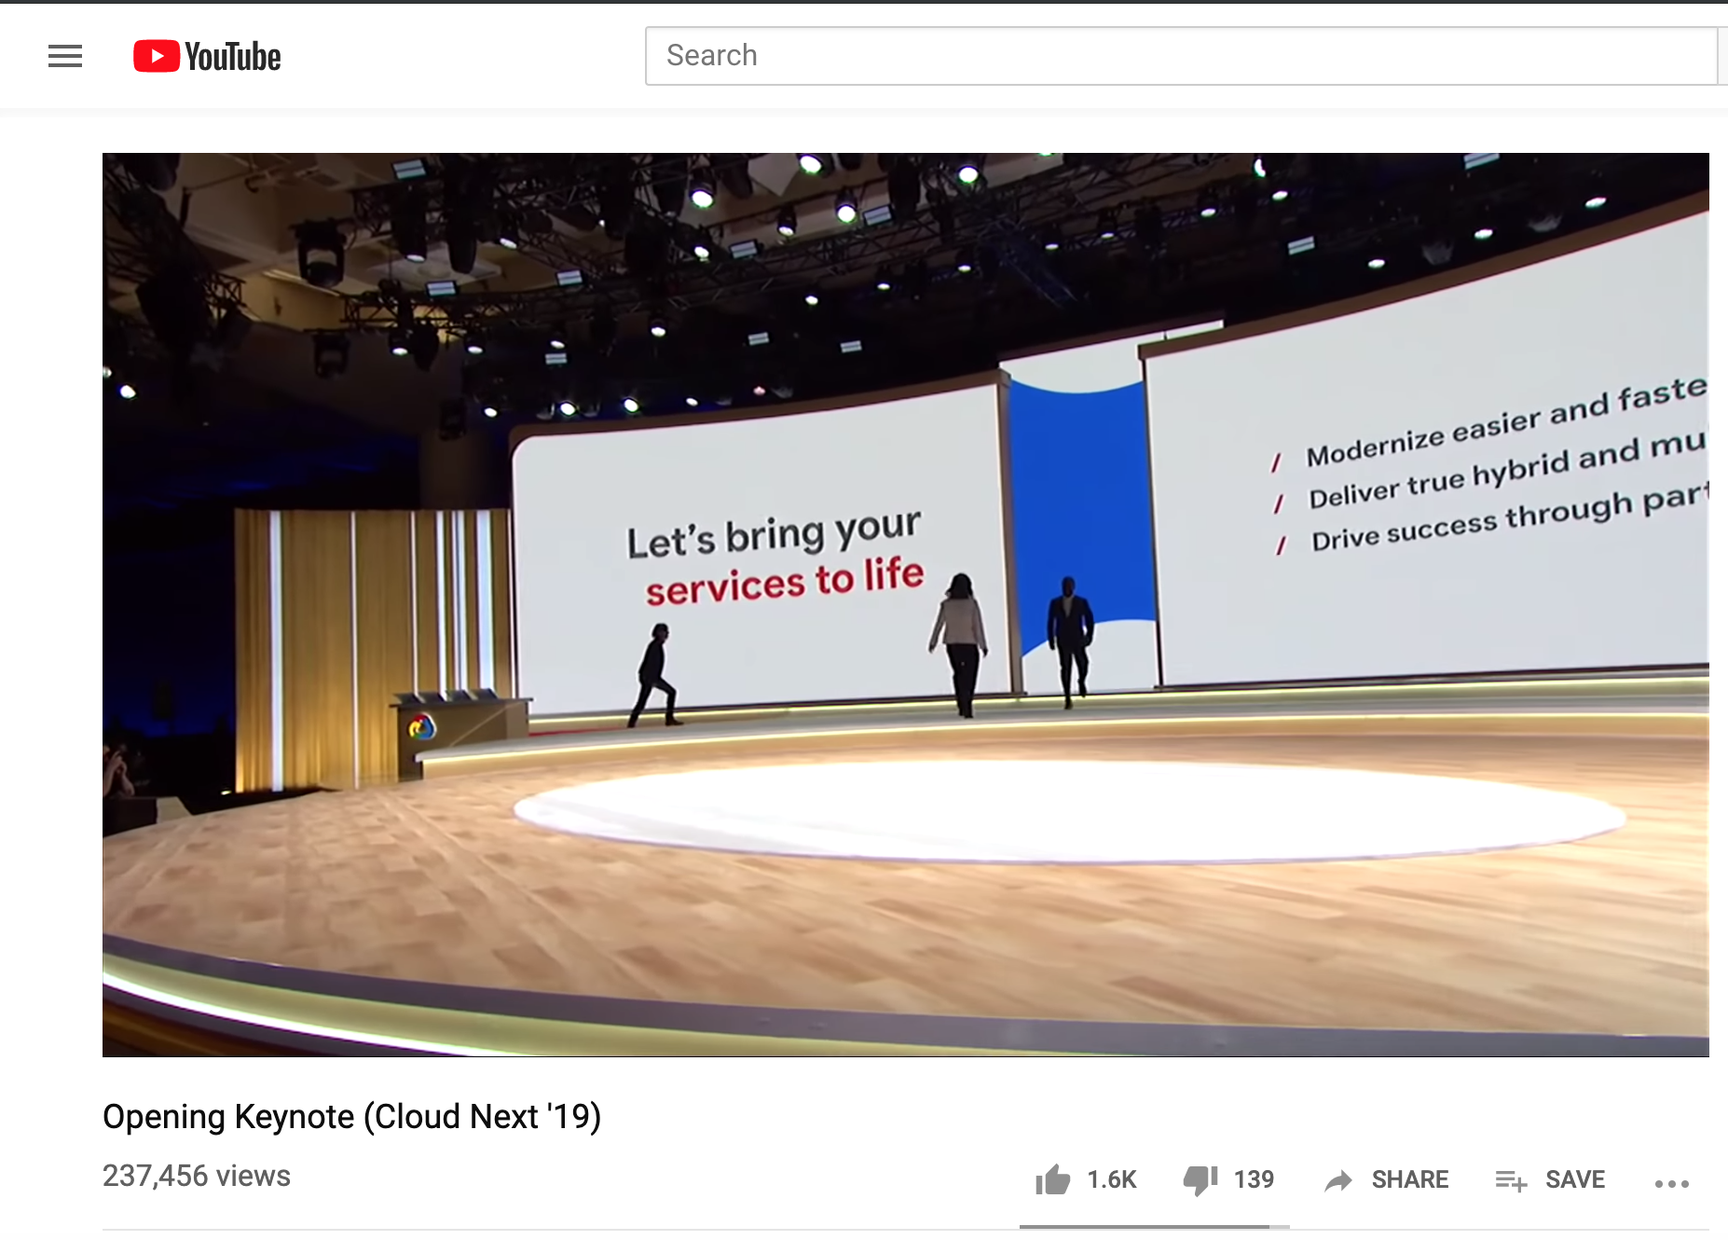Screen dimensions: 1728x1240
Task: Click the 237,456 views text
Action: tap(197, 1176)
